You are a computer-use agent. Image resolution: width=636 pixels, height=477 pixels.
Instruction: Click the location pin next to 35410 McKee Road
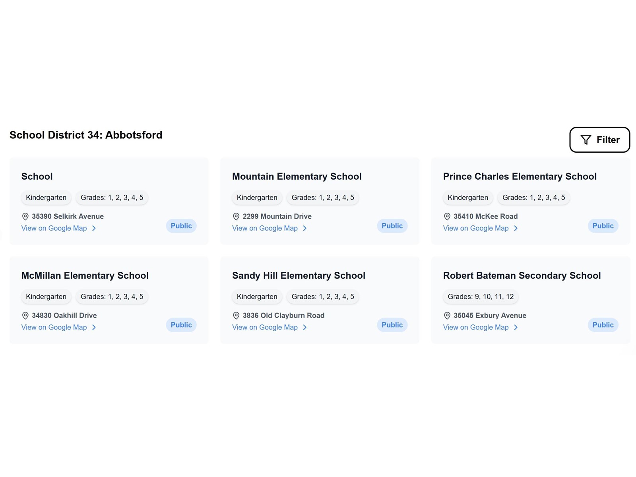pyautogui.click(x=447, y=217)
